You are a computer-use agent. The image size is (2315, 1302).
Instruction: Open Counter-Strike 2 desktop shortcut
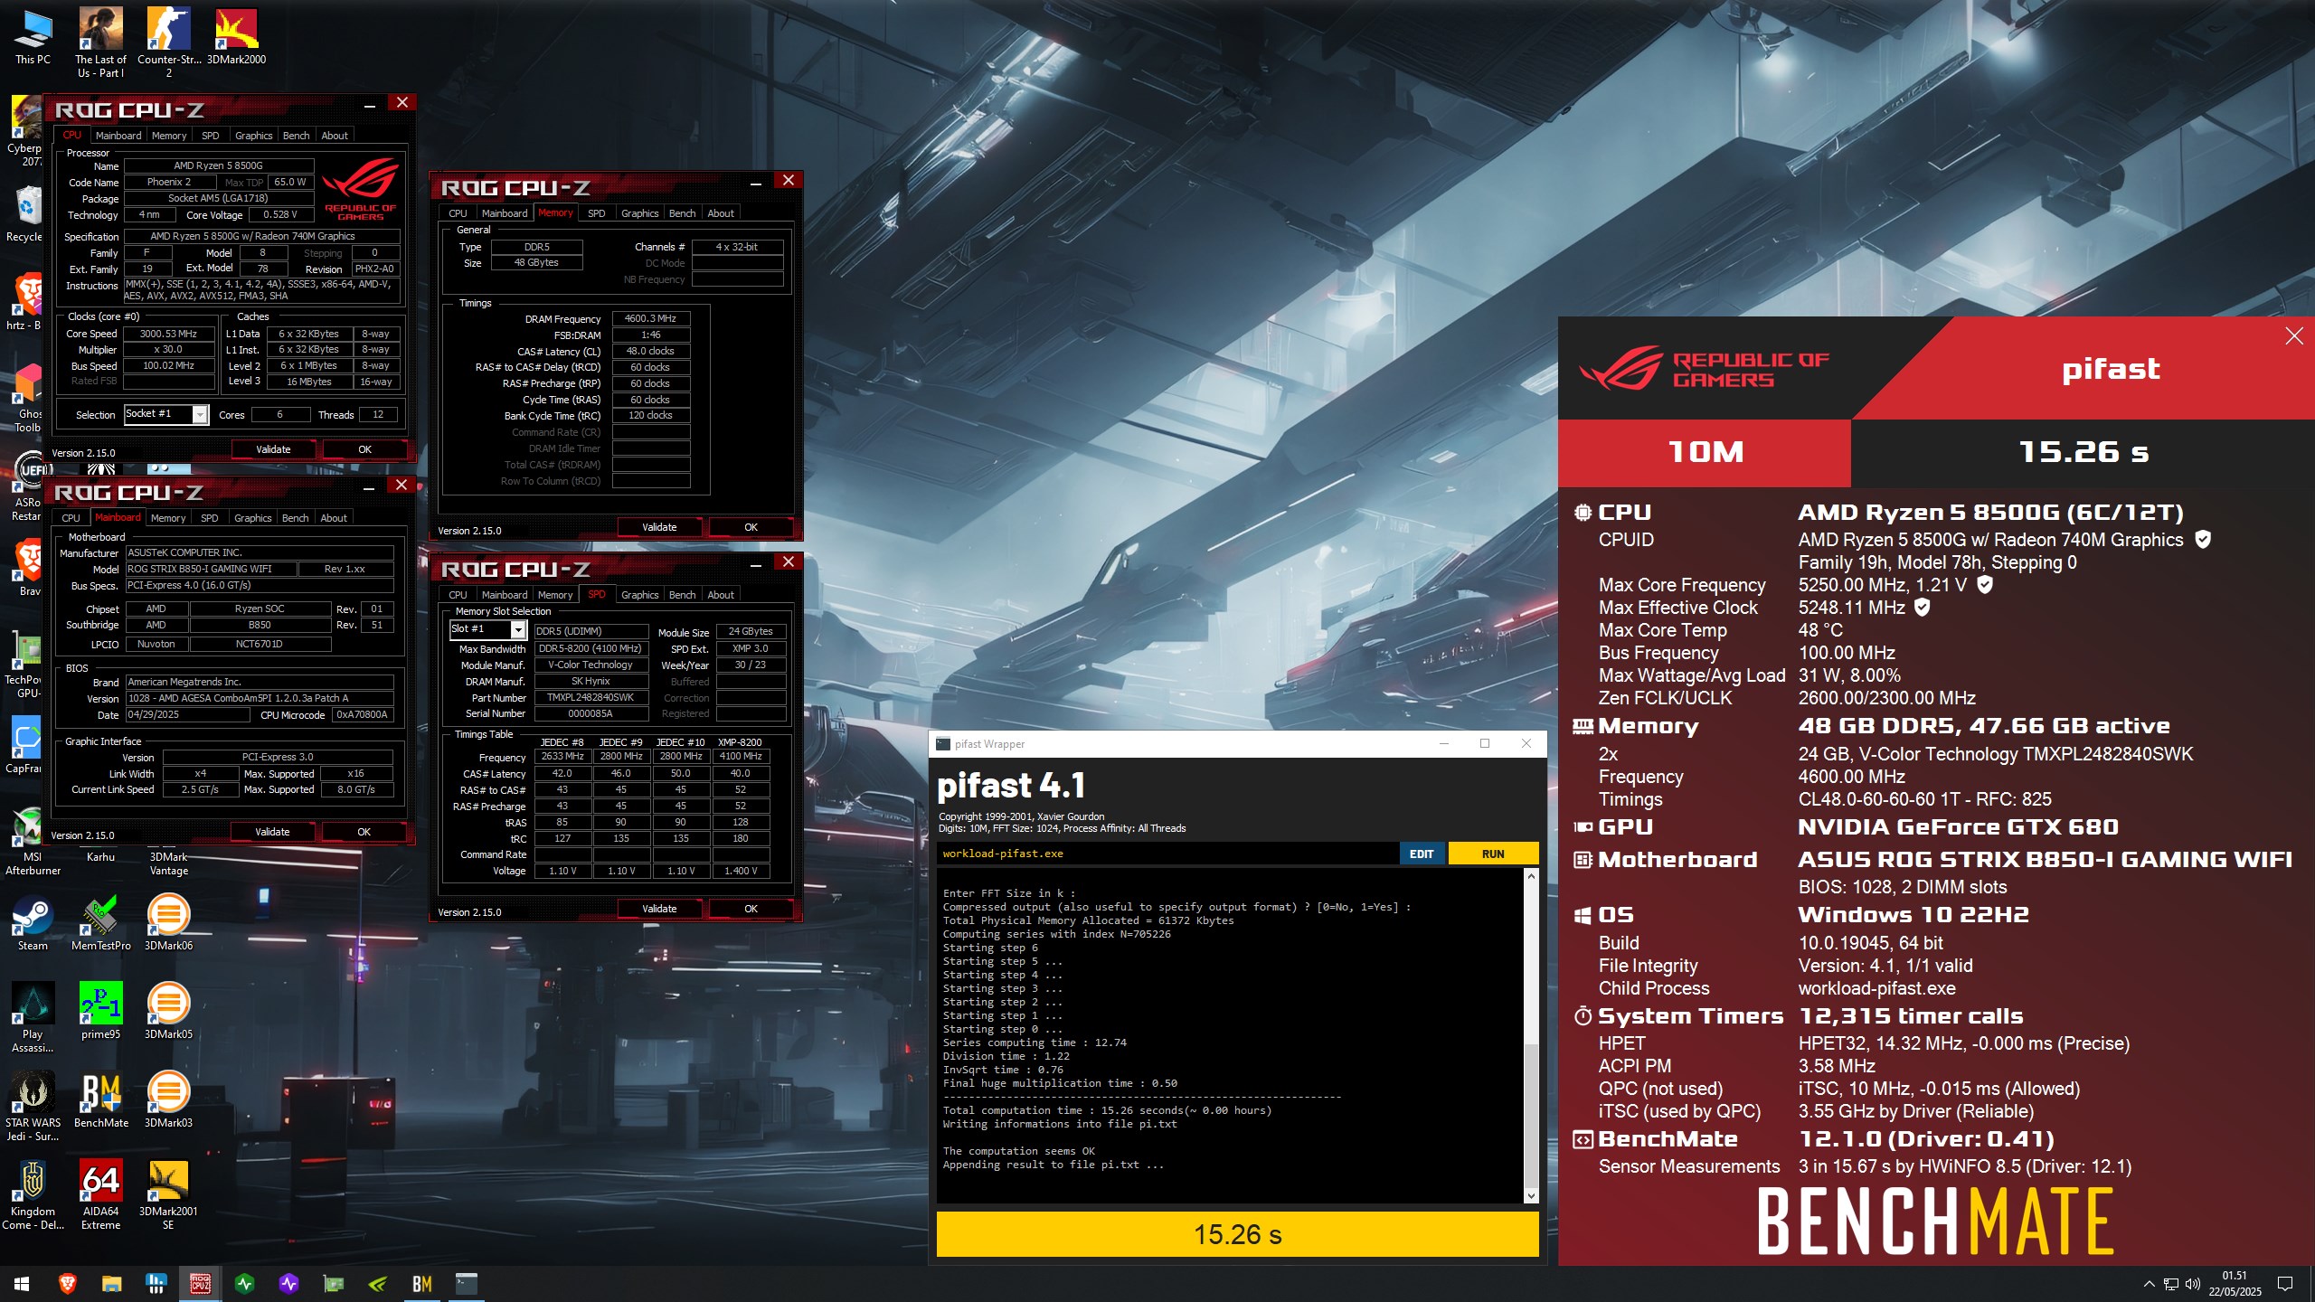coord(168,42)
